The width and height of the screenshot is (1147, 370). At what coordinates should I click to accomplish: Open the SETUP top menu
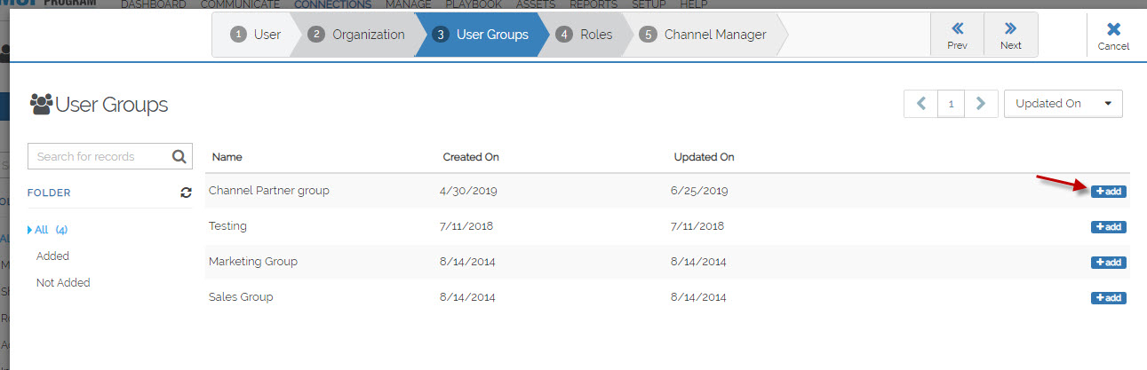click(649, 4)
